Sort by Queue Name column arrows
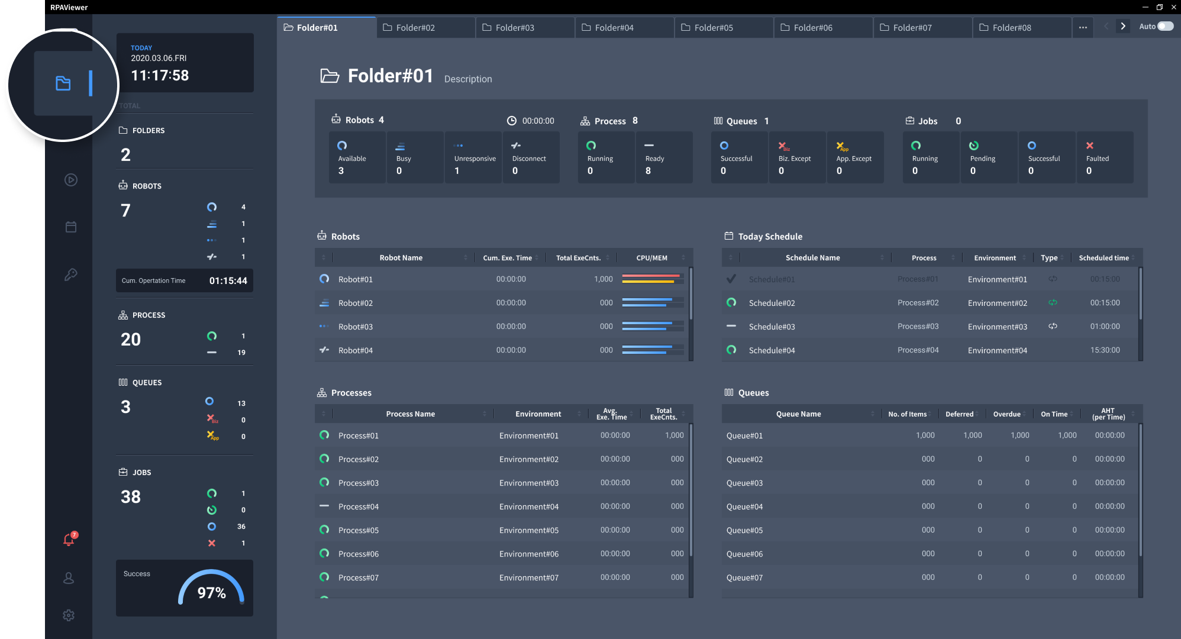The image size is (1181, 639). point(872,414)
